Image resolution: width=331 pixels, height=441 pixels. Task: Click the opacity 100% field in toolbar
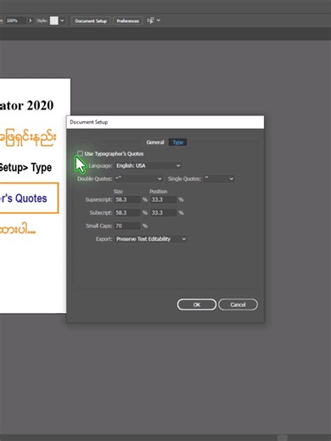[15, 20]
